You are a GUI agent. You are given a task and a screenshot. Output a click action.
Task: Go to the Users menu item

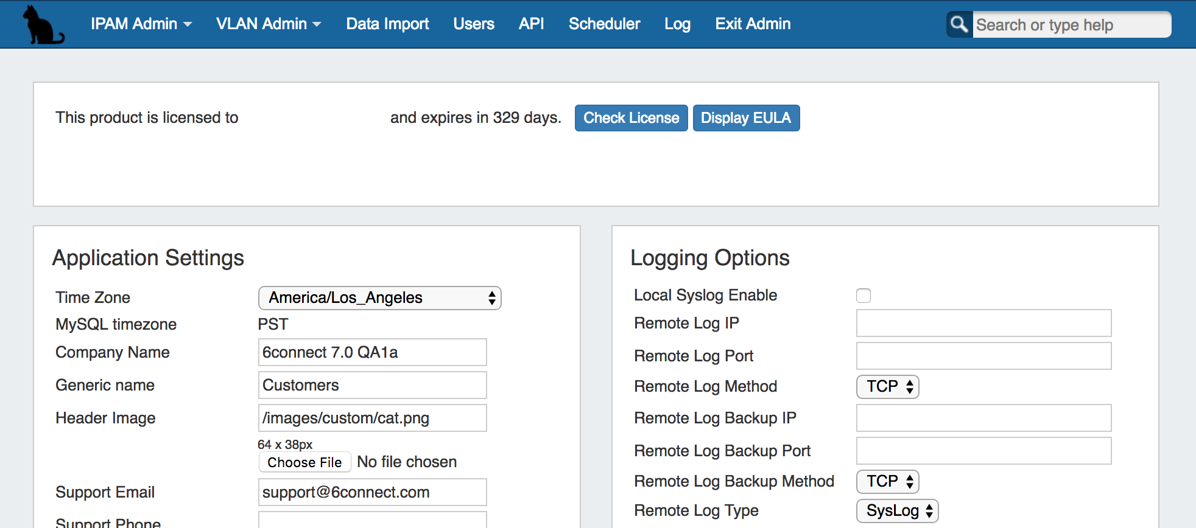(x=473, y=24)
